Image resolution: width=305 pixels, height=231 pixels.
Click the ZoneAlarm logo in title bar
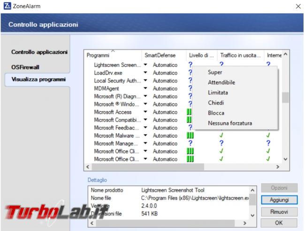pyautogui.click(x=7, y=6)
